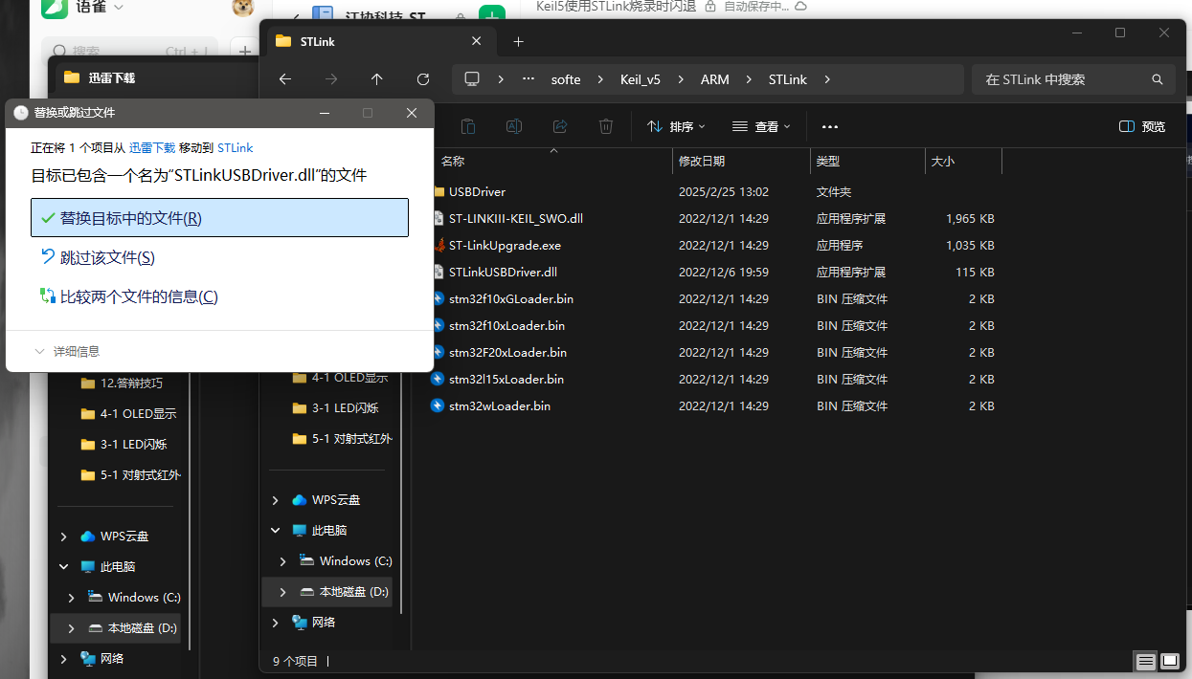Expand 网络 in the STLink navigation pane
Image resolution: width=1192 pixels, height=679 pixels.
276,623
